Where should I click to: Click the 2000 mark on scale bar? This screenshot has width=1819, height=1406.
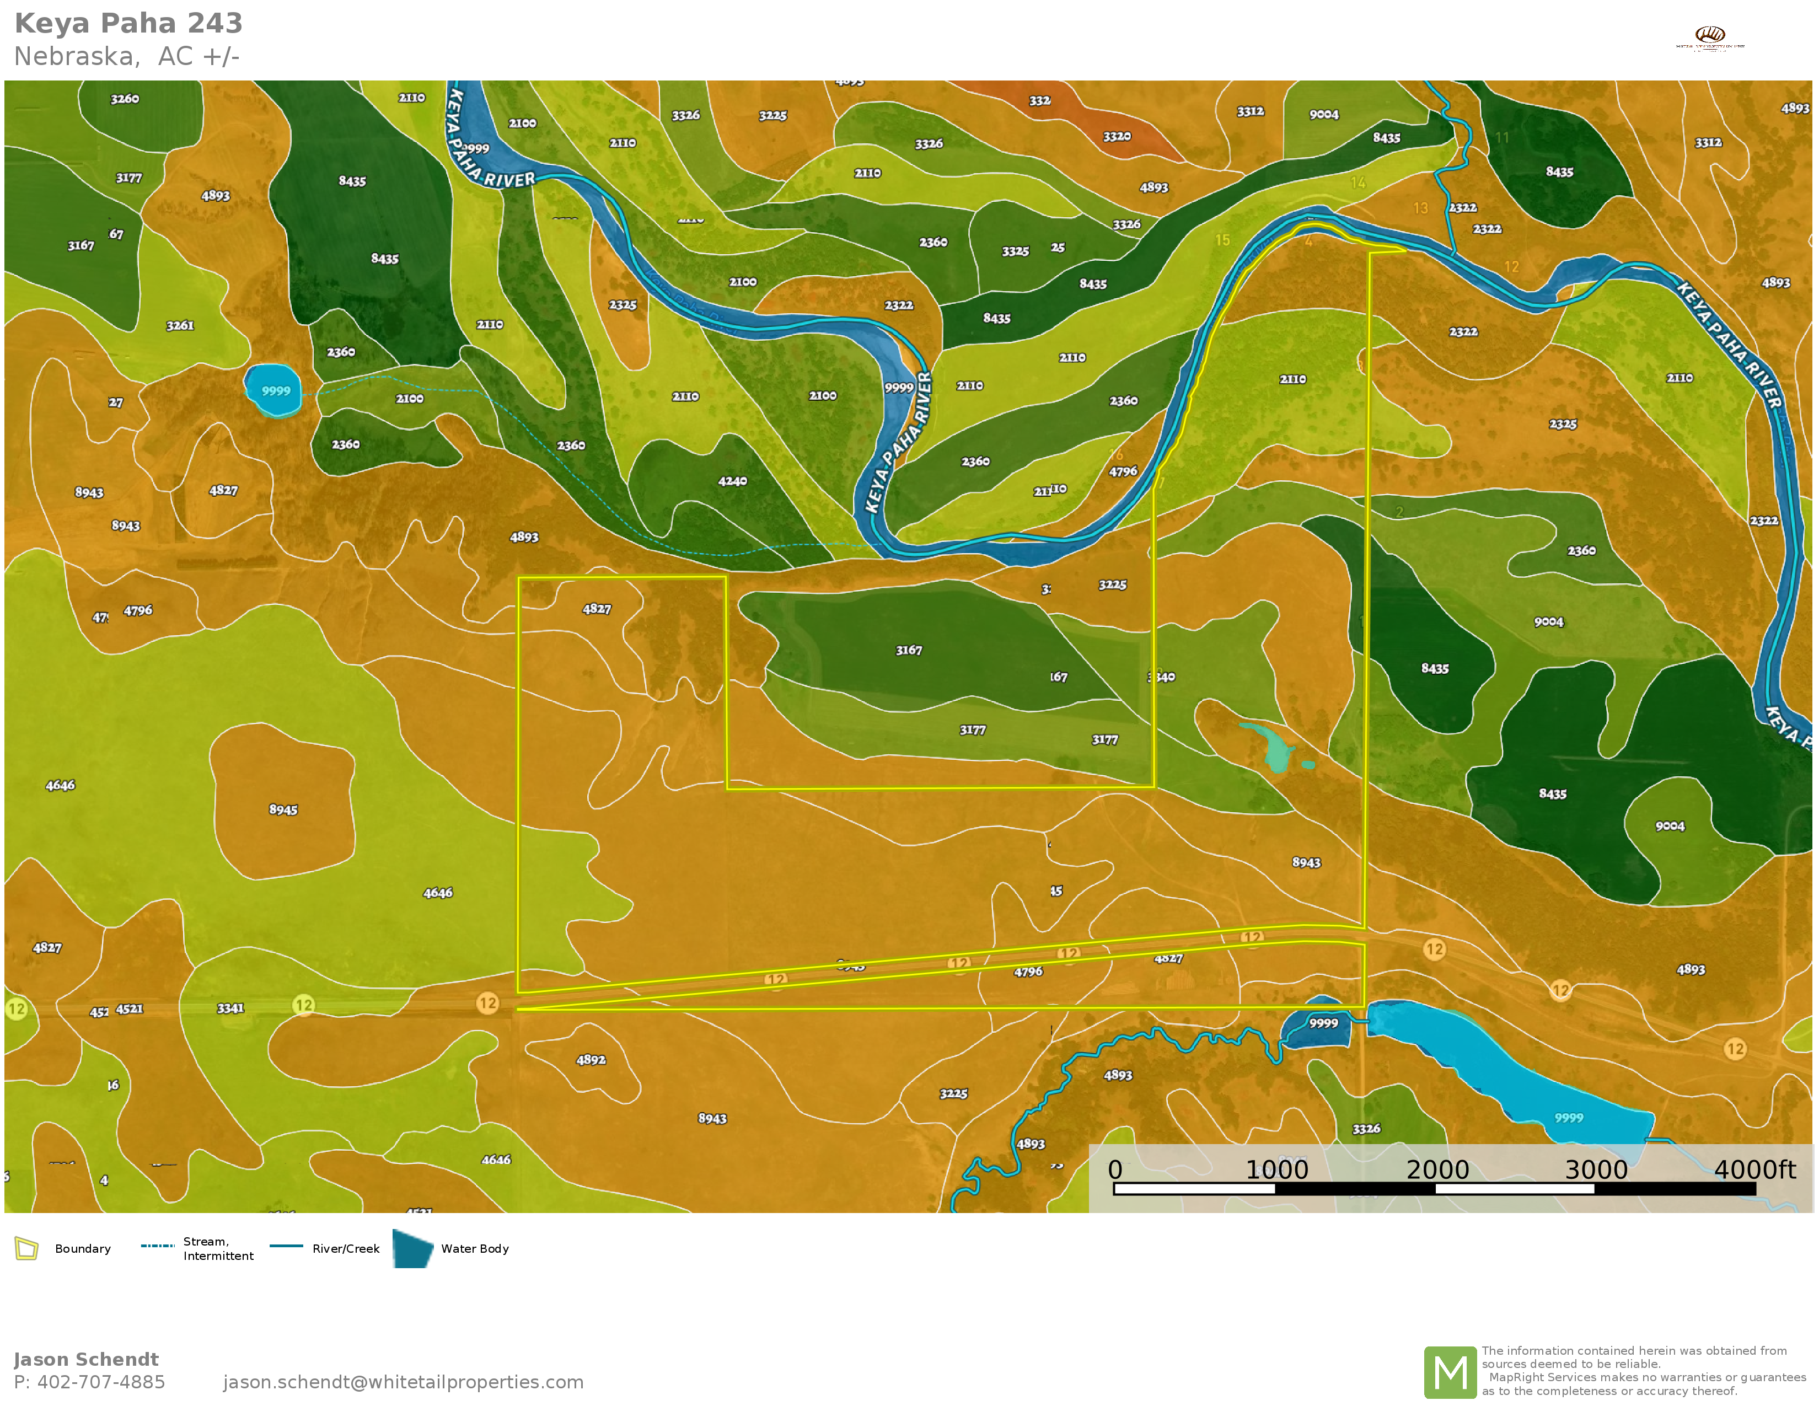pyautogui.click(x=1437, y=1170)
